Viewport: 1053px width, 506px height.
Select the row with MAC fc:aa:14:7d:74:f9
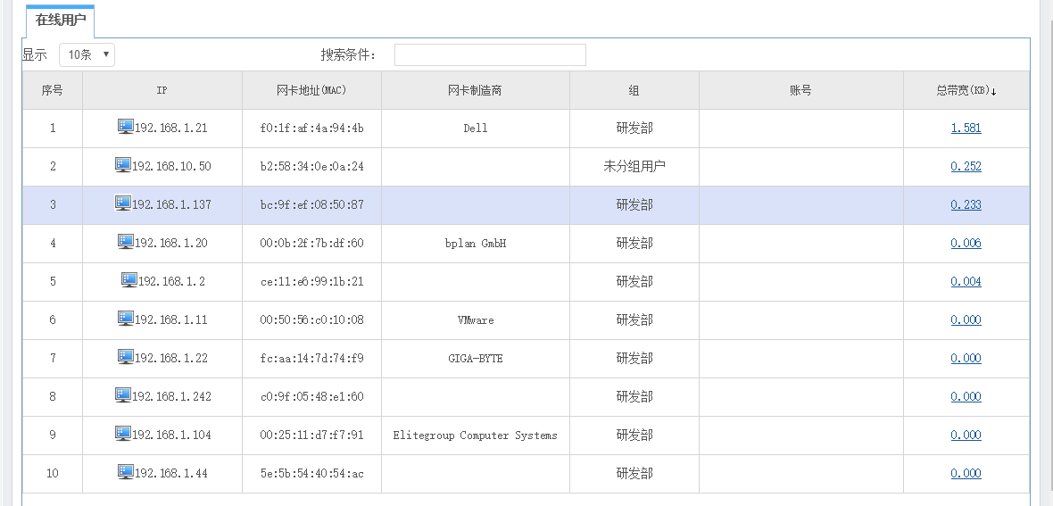pyautogui.click(x=311, y=358)
